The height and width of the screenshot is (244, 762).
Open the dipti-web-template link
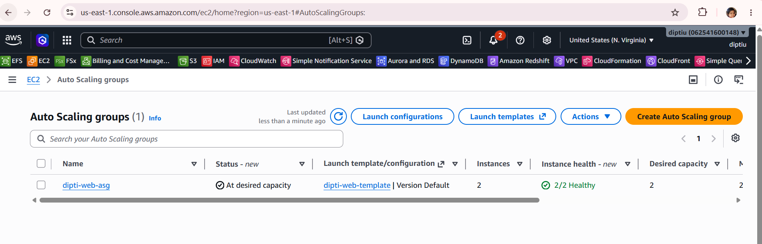(x=357, y=185)
